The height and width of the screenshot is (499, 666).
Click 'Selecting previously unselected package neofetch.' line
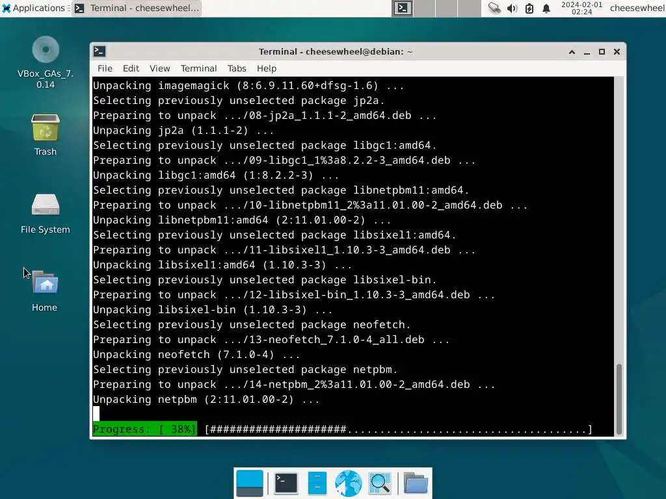(x=252, y=325)
